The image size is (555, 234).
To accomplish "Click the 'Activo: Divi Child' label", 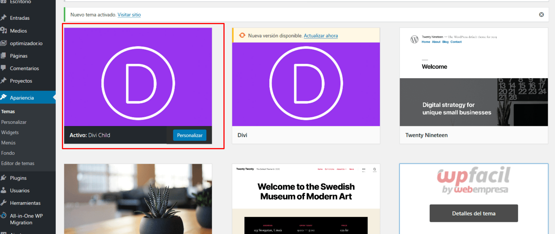I will [90, 135].
